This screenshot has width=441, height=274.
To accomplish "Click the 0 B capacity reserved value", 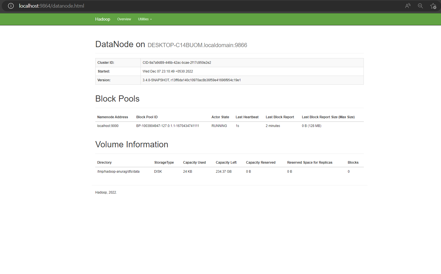I will click(x=248, y=172).
